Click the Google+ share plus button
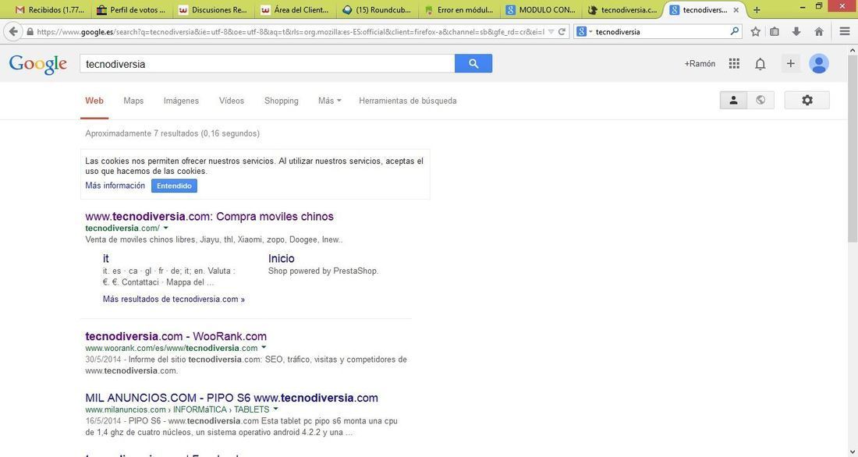 (x=790, y=63)
